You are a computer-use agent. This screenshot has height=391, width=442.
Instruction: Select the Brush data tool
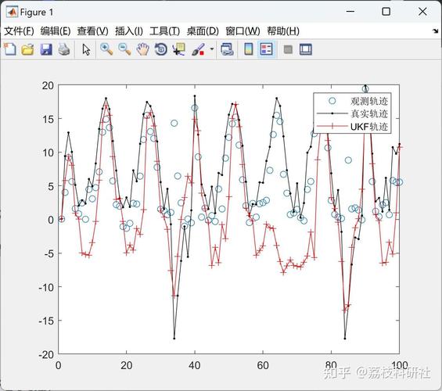click(x=198, y=49)
